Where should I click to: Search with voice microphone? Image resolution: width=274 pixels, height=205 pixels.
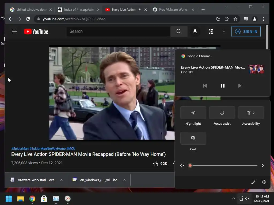point(195,31)
